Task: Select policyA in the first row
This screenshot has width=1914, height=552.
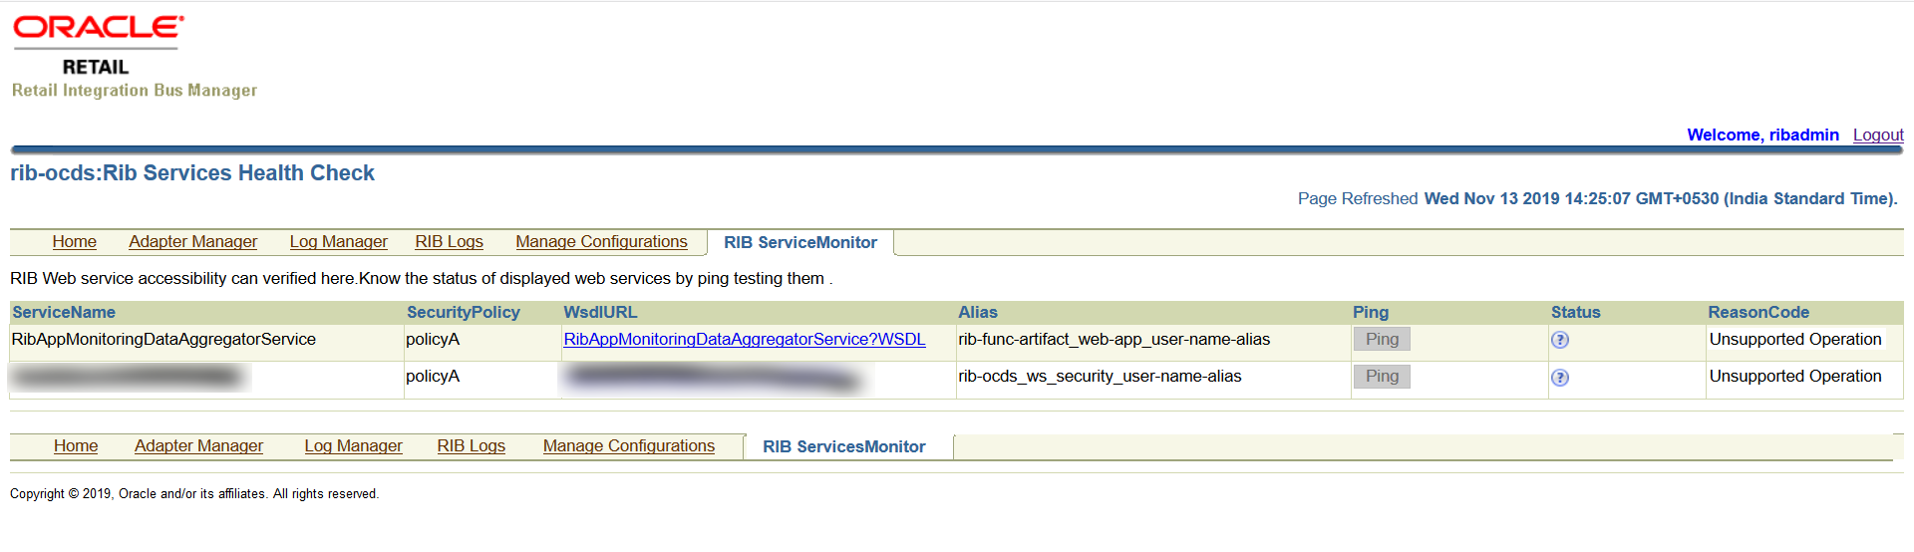Action: click(x=433, y=340)
